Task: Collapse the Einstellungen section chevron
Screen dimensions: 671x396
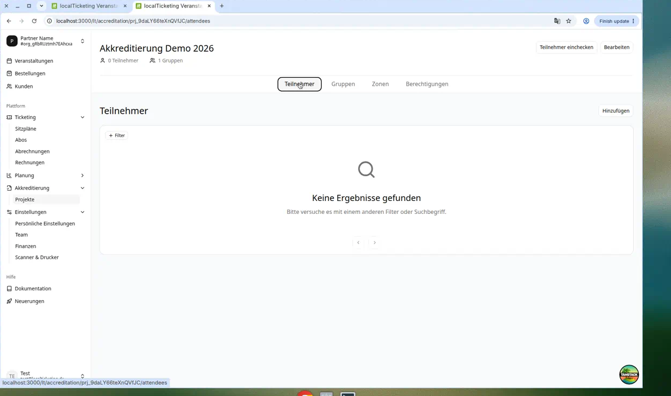Action: (82, 212)
